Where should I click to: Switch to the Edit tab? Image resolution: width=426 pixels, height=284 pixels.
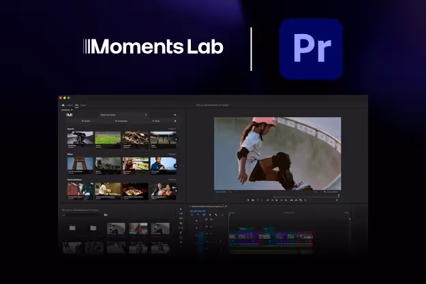pos(76,105)
